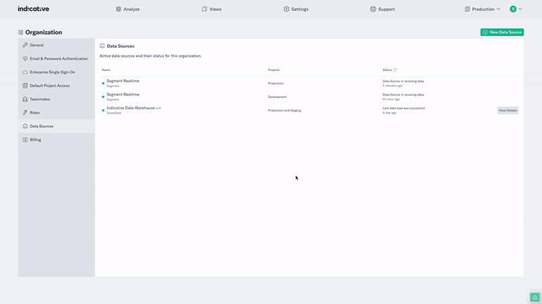Open the Billing section
This screenshot has width=542, height=304.
[x=57, y=140]
